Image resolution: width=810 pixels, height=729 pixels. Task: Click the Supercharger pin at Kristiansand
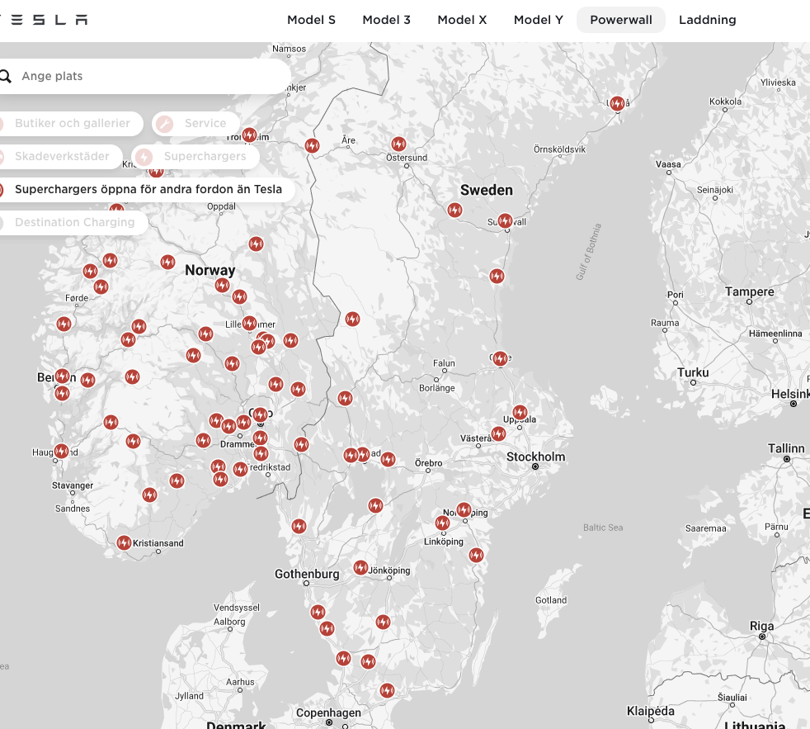click(x=124, y=542)
